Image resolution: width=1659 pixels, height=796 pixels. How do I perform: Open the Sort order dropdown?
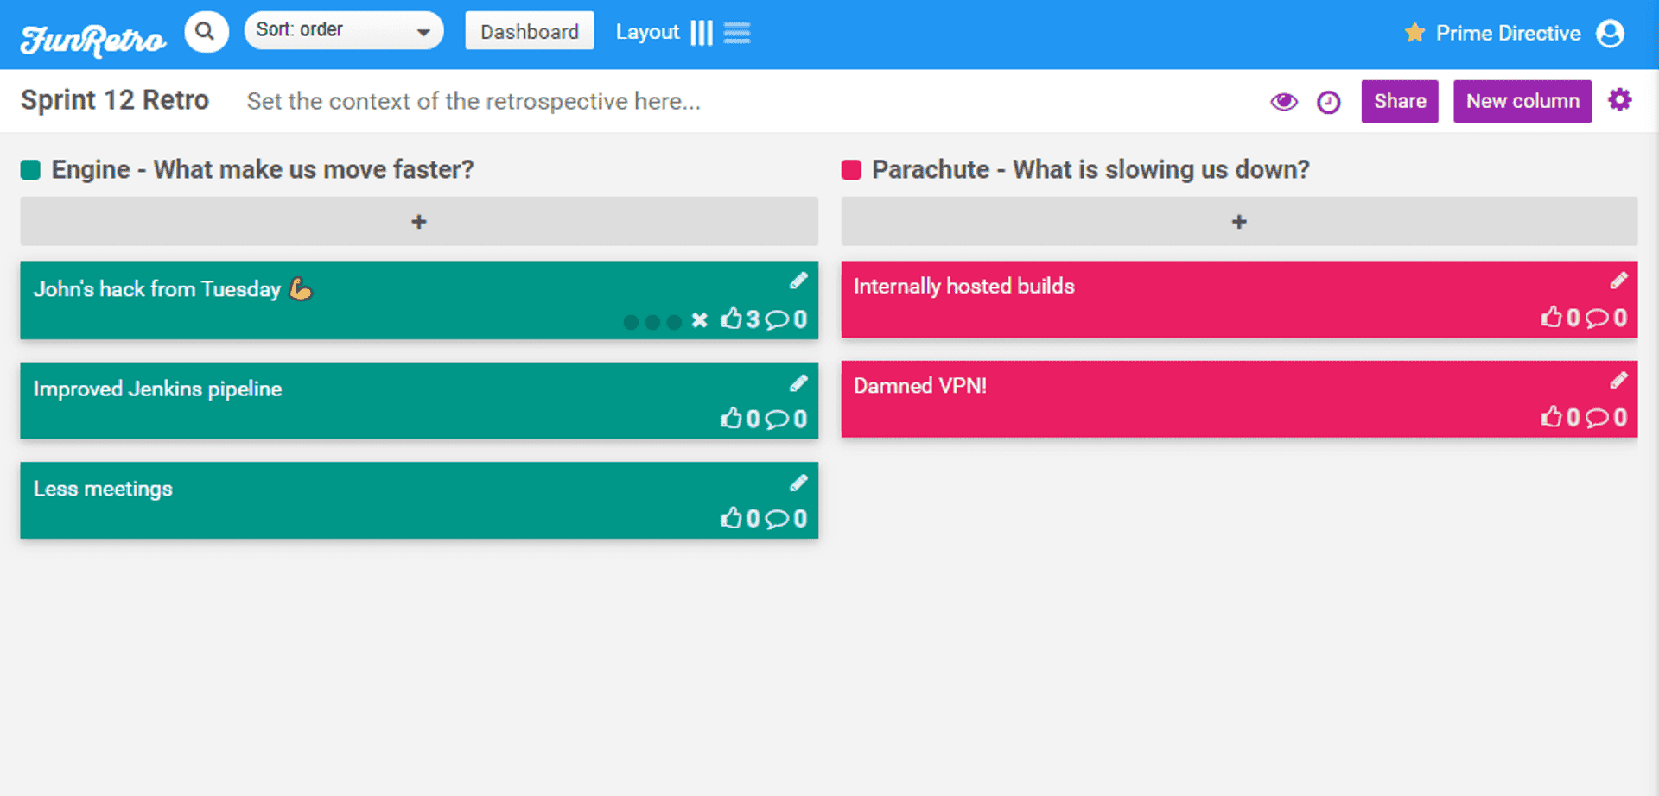tap(343, 31)
